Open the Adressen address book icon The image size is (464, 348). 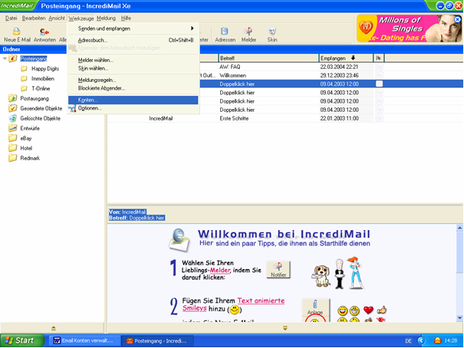coord(225,31)
